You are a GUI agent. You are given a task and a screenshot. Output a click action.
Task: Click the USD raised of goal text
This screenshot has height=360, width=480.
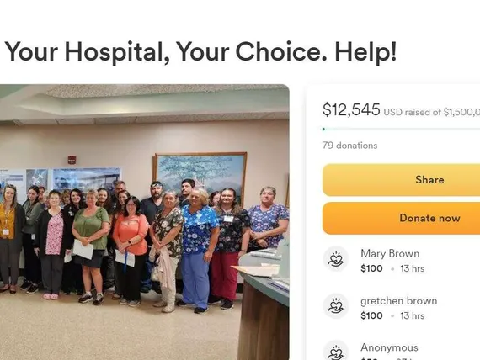(x=432, y=112)
